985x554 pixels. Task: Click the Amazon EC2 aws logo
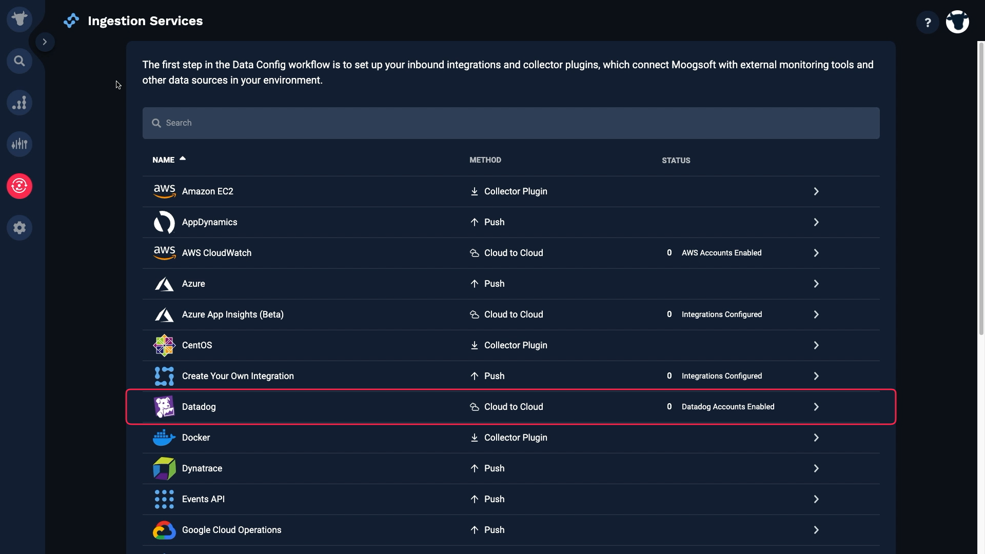[x=164, y=191]
